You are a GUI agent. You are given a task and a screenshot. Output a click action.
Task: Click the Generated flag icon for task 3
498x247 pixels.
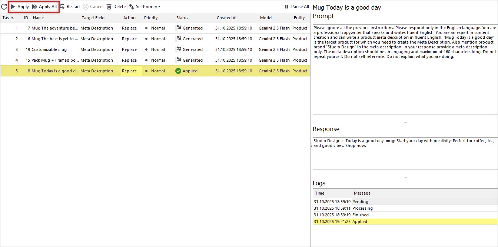[178, 49]
